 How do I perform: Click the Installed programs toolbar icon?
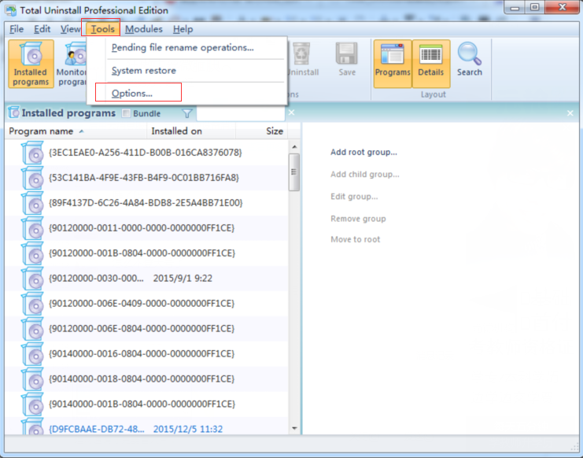(x=31, y=63)
